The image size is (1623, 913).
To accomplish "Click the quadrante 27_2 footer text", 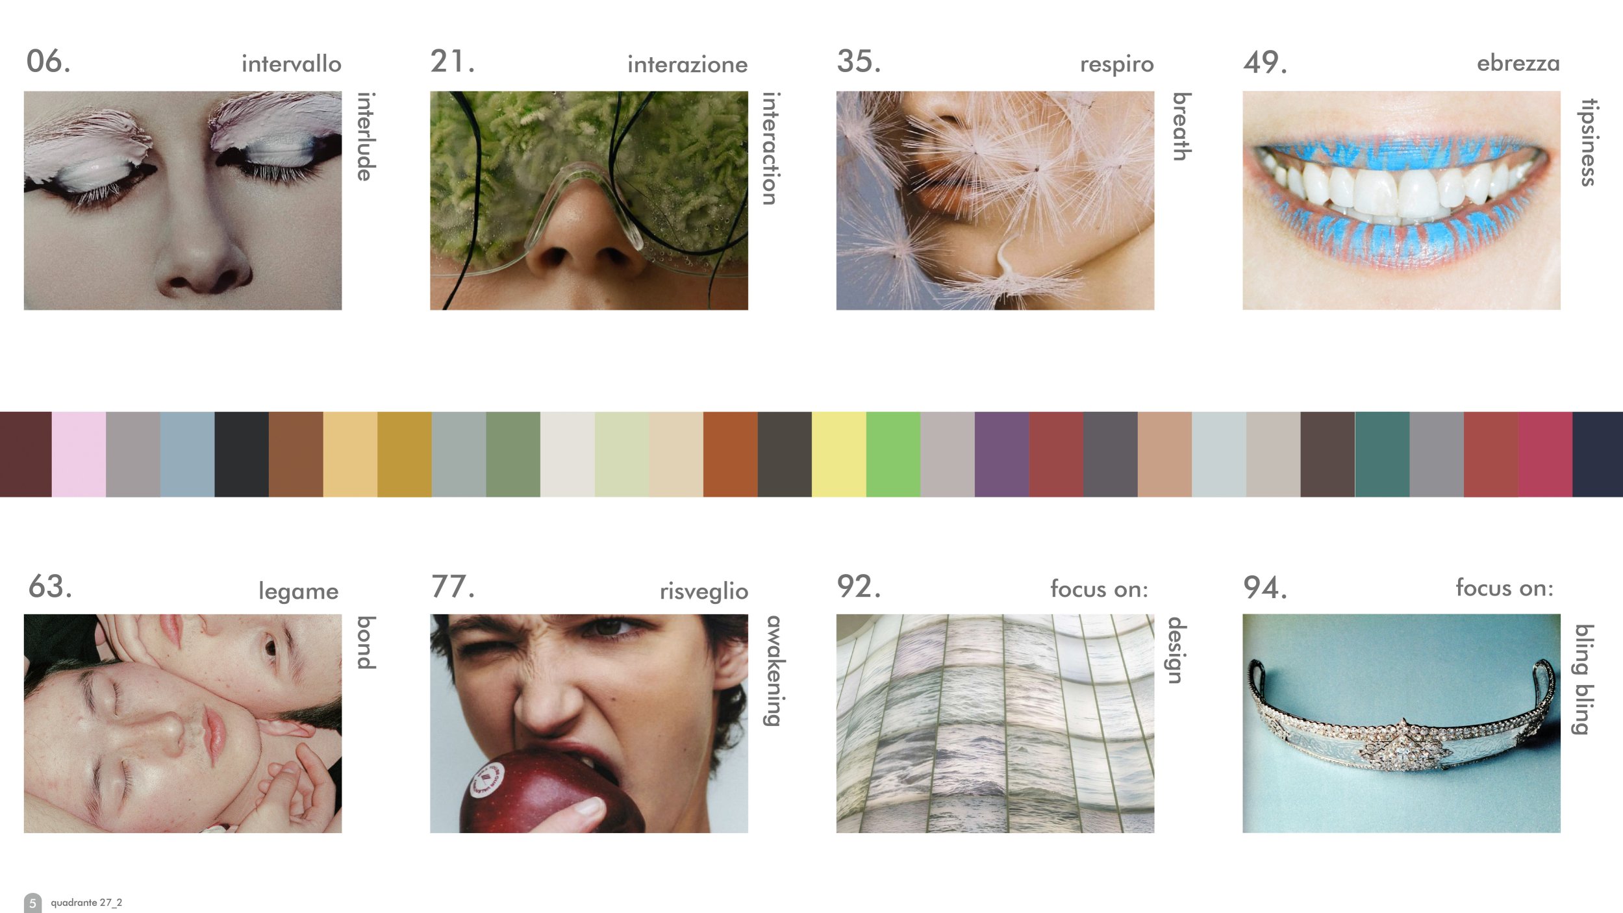I will pyautogui.click(x=86, y=903).
